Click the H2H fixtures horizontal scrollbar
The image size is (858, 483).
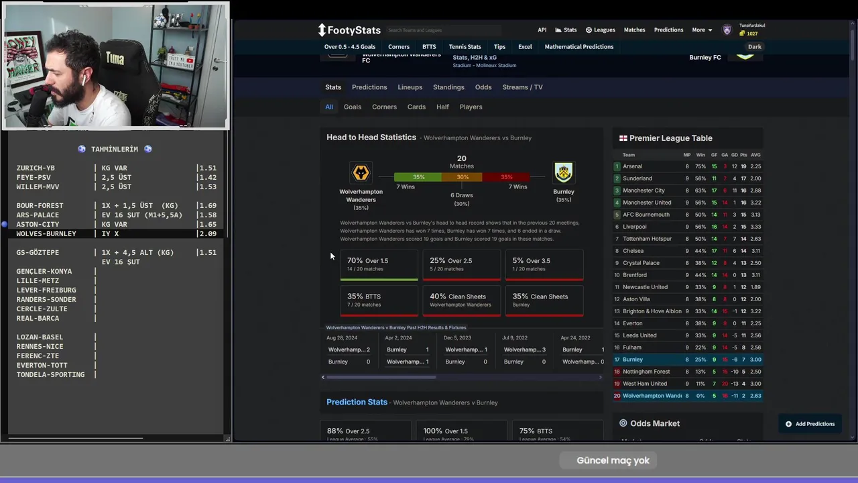tap(380, 377)
